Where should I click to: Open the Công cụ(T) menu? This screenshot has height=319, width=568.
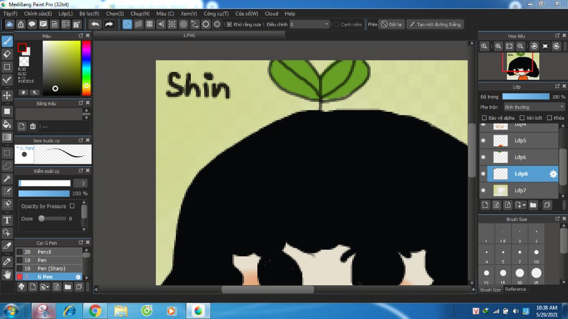216,13
